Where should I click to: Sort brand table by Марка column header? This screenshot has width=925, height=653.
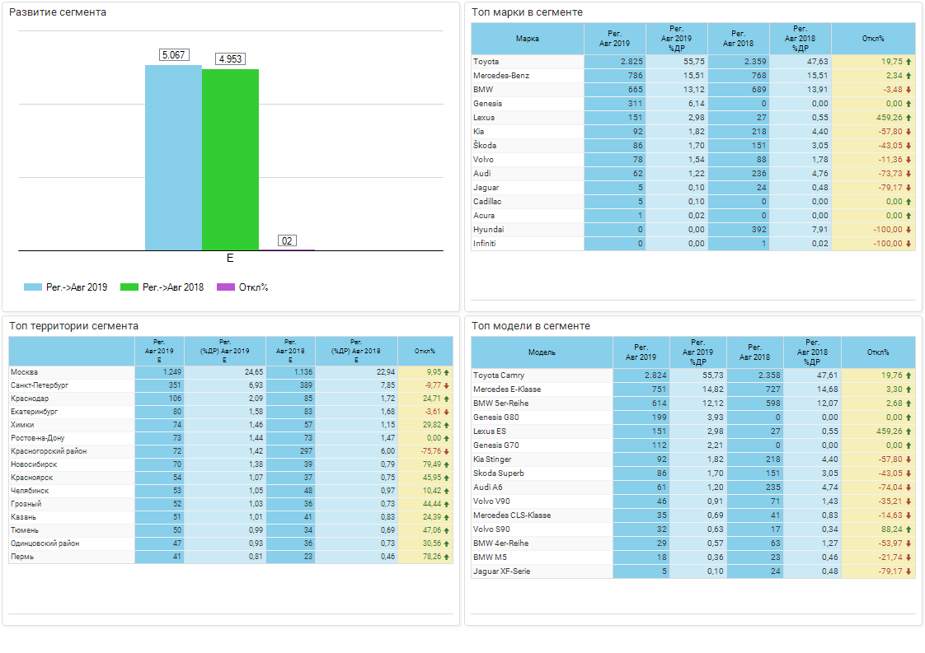pos(528,39)
